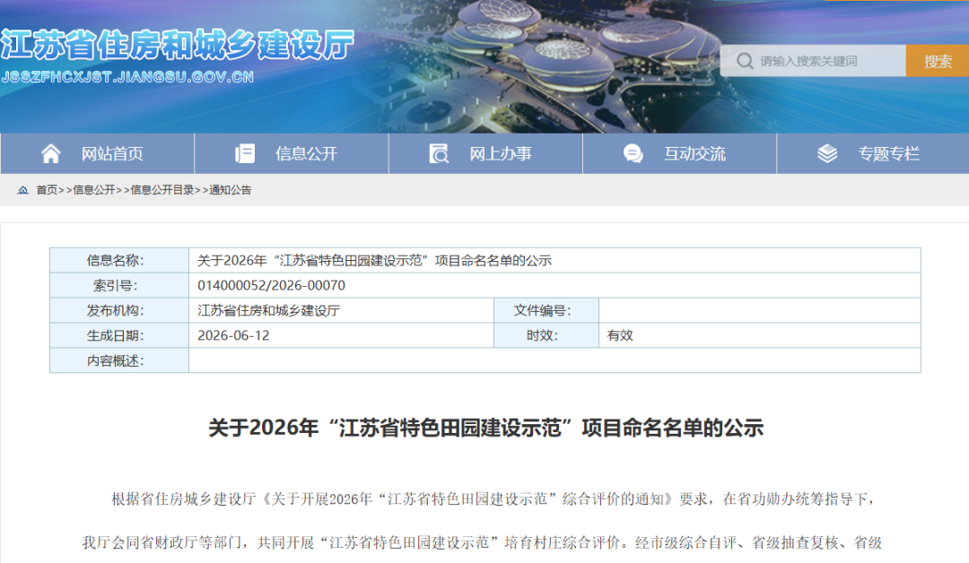Focus the 请输入搜索关键词 search field
This screenshot has height=563, width=969.
tap(813, 61)
